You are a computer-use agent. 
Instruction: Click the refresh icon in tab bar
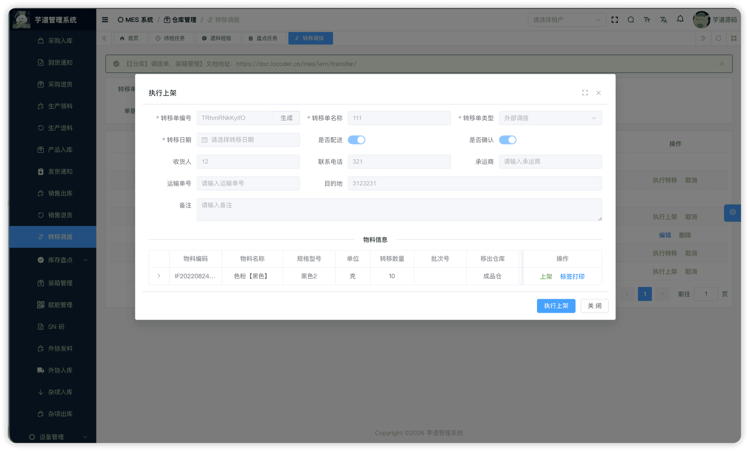coord(718,38)
